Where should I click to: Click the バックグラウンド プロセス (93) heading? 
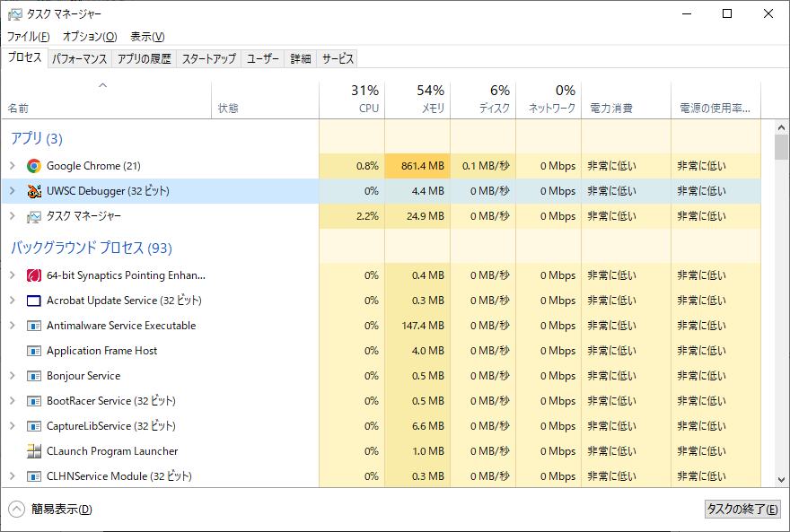point(92,248)
